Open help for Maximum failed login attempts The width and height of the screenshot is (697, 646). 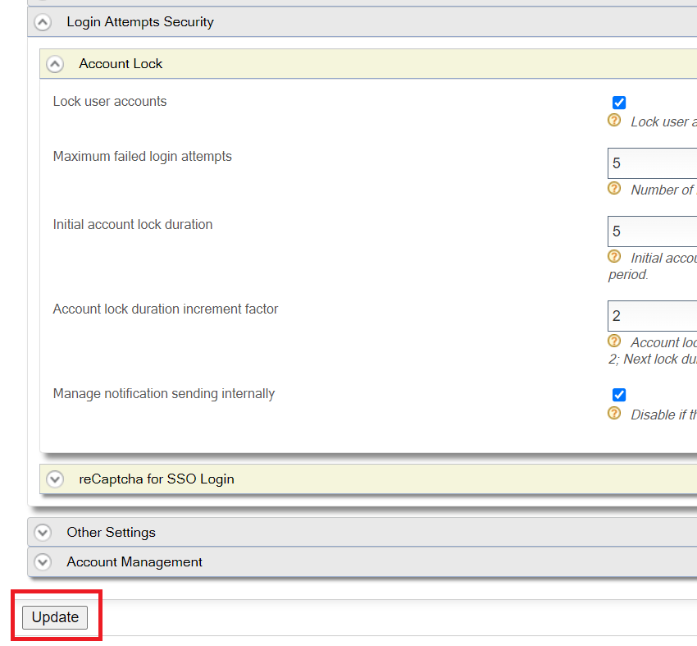614,188
